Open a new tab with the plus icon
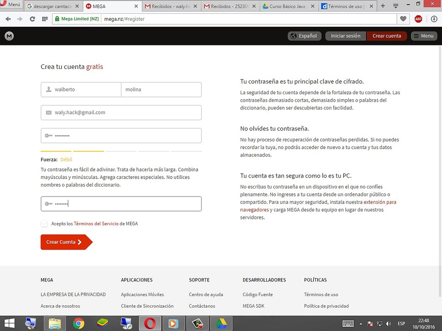This screenshot has width=442, height=331. pyautogui.click(x=383, y=6)
